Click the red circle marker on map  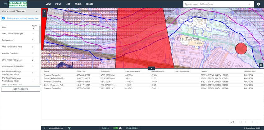241,49
